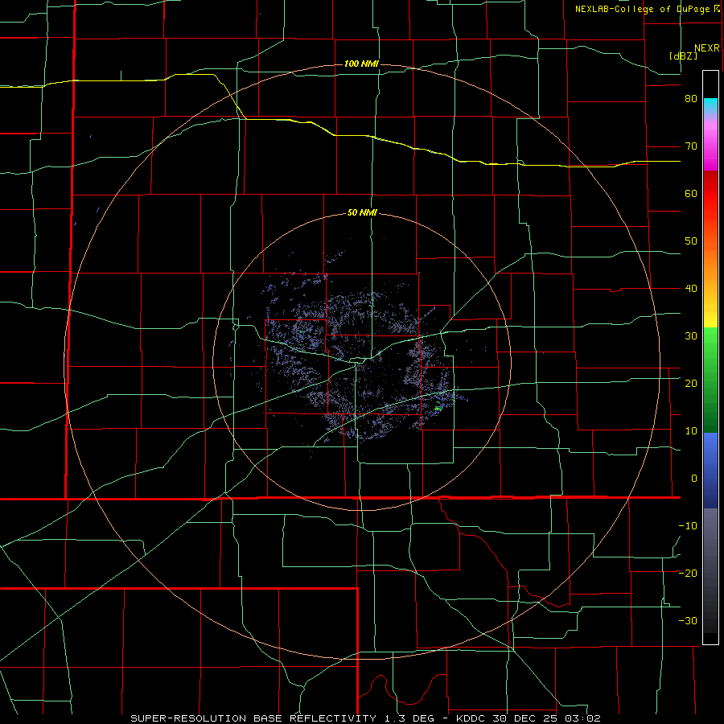This screenshot has height=724, width=724.
Task: Click the 50 dBZ scale value
Action: tap(691, 241)
